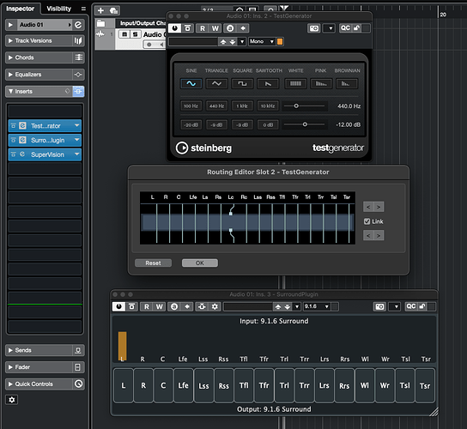Select the sawtooth waveform icon

pyautogui.click(x=268, y=84)
